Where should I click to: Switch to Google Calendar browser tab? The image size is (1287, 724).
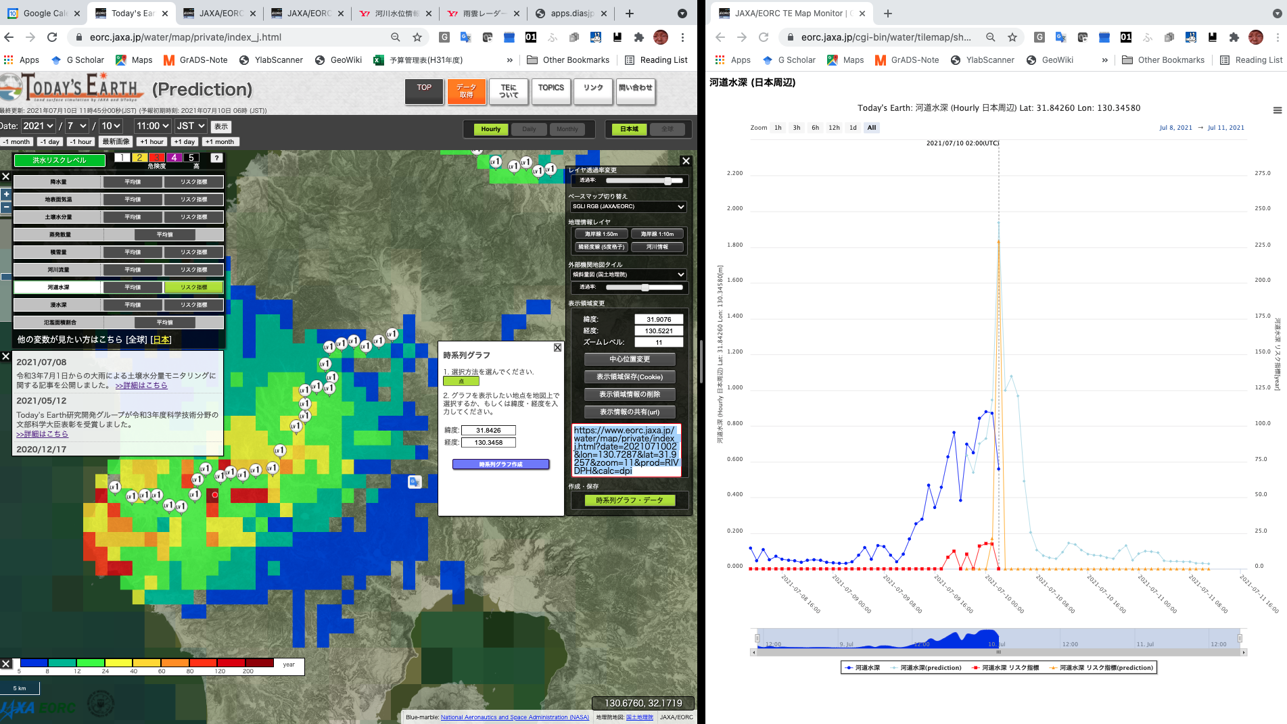click(x=45, y=13)
